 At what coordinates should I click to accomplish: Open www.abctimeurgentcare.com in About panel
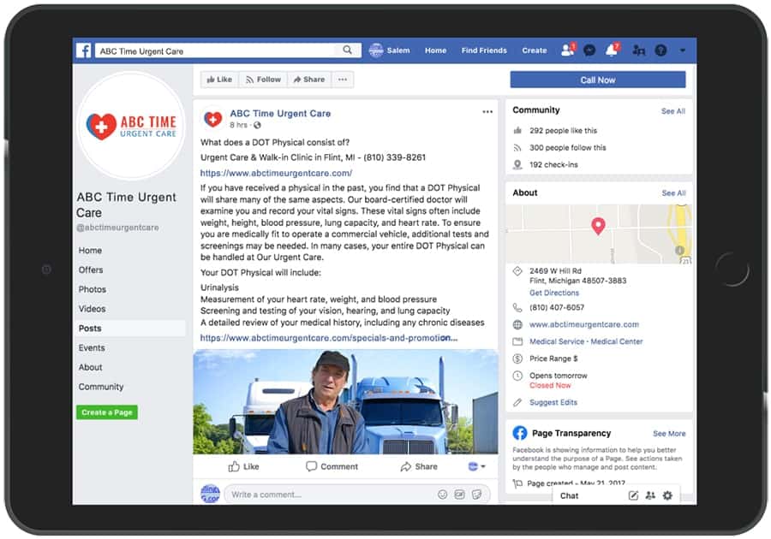[x=584, y=324]
